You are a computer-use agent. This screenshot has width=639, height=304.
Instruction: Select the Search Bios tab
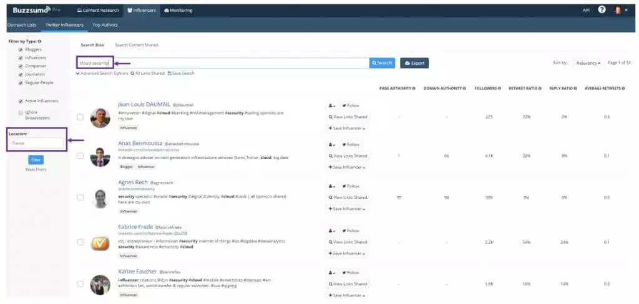pyautogui.click(x=92, y=45)
